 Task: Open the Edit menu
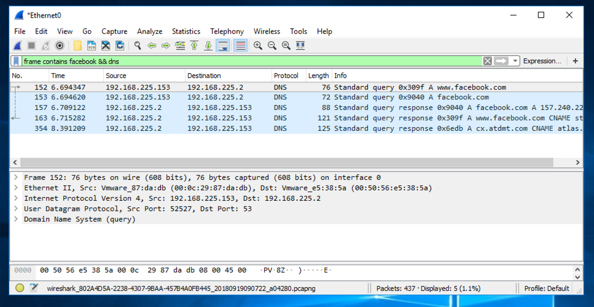(x=41, y=31)
